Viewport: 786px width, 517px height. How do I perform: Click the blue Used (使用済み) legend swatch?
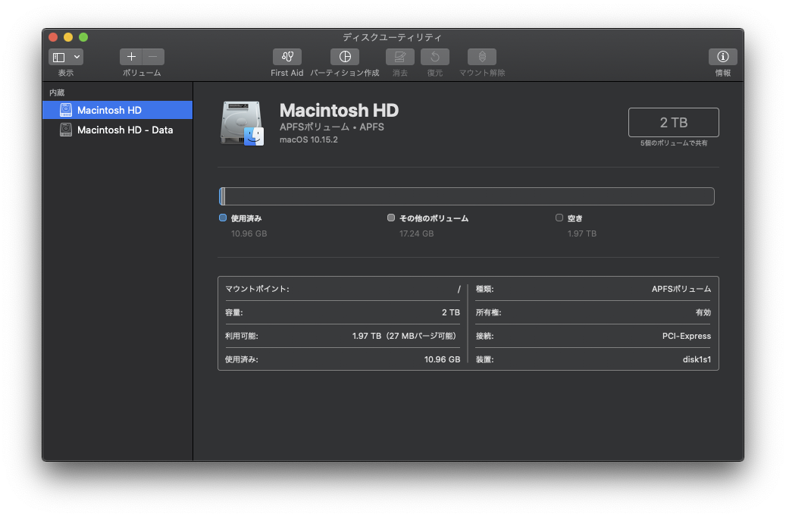tap(223, 218)
